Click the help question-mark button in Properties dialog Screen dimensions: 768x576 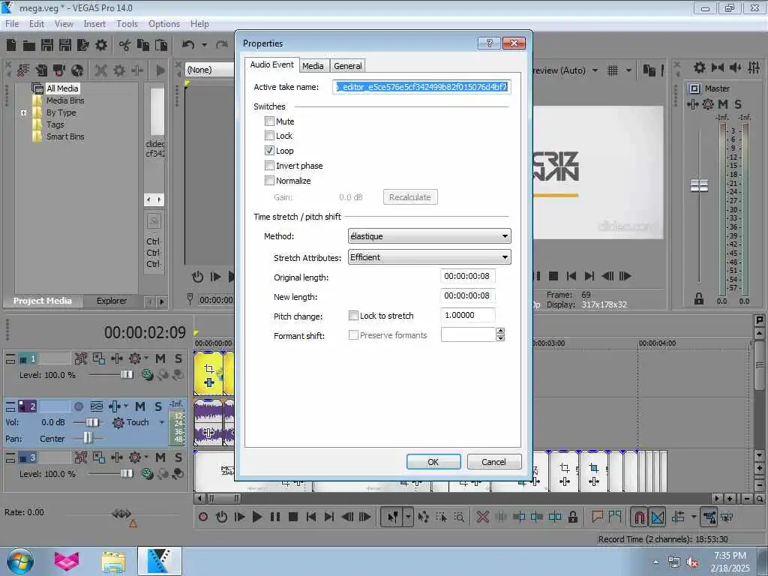[489, 43]
